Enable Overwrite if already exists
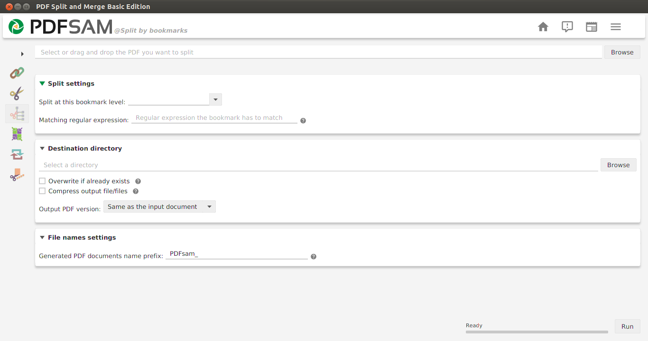648x341 pixels. (42, 181)
